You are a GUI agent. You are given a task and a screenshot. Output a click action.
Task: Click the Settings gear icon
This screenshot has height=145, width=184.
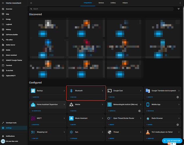coord(3,128)
